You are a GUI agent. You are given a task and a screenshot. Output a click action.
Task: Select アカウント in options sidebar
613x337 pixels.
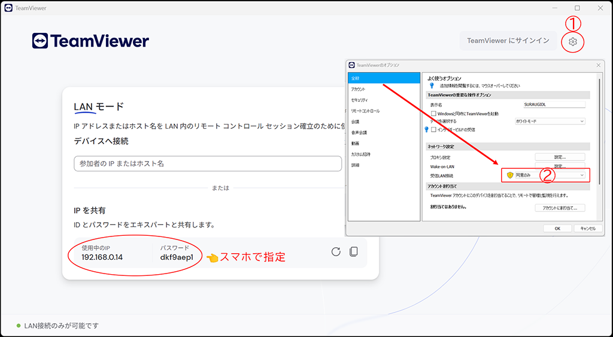[384, 89]
